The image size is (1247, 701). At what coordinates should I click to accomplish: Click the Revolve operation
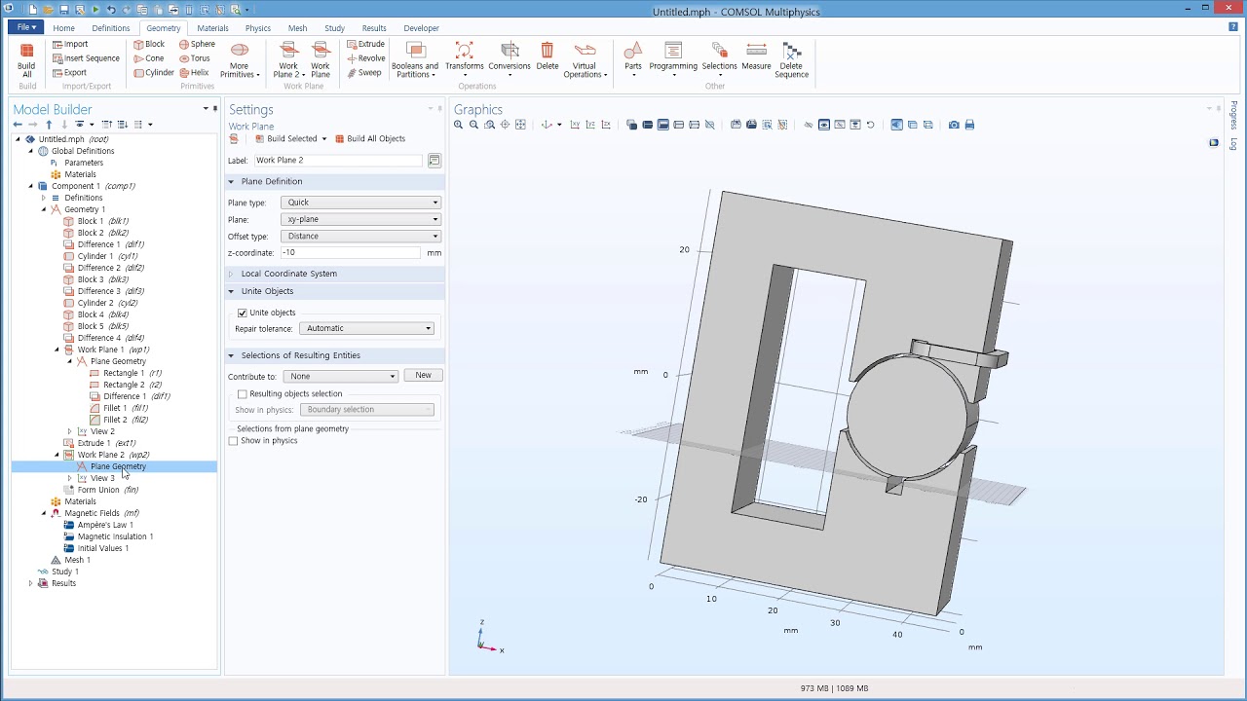point(365,58)
